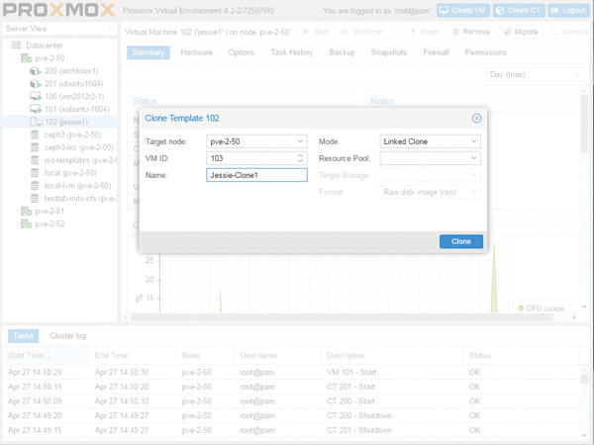Open the Shutdown button dropdown arrow
594x445 pixels.
point(394,32)
